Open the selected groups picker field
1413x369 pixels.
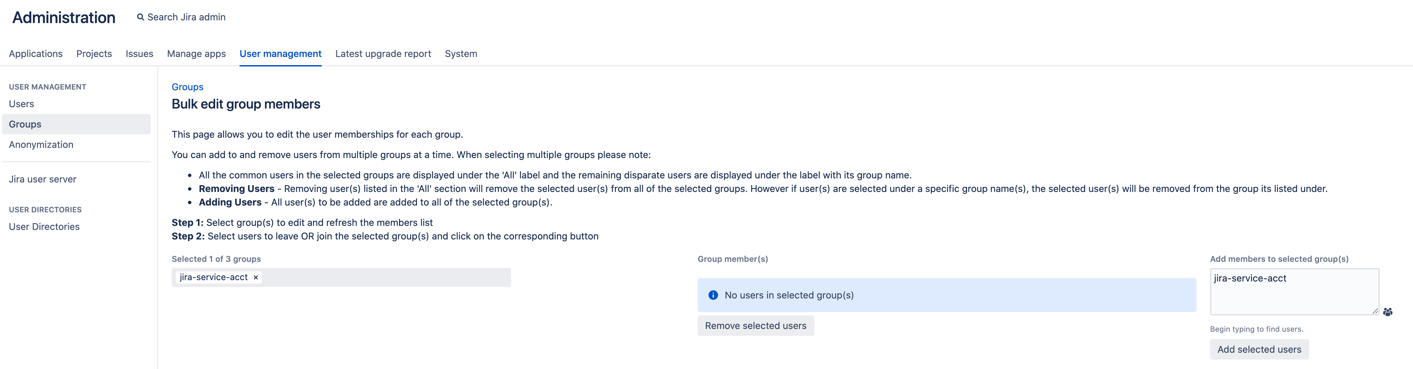click(x=341, y=277)
